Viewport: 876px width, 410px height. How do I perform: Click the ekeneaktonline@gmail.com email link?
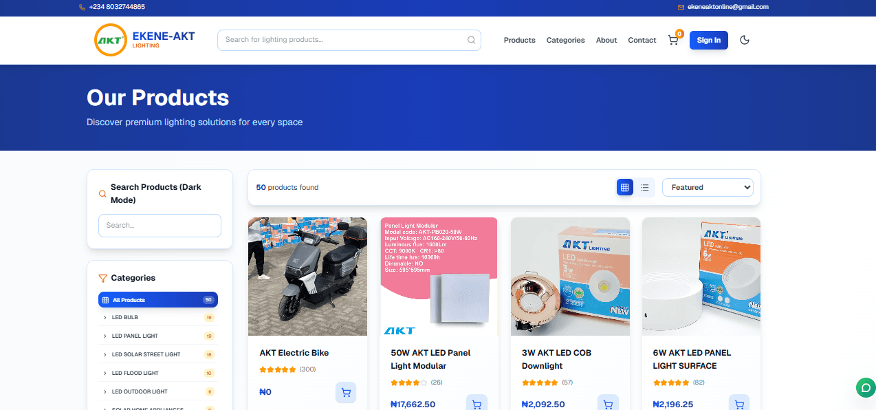[x=727, y=7]
